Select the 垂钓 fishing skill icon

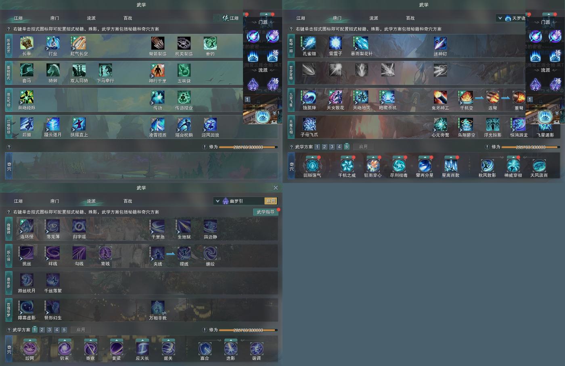(210, 43)
